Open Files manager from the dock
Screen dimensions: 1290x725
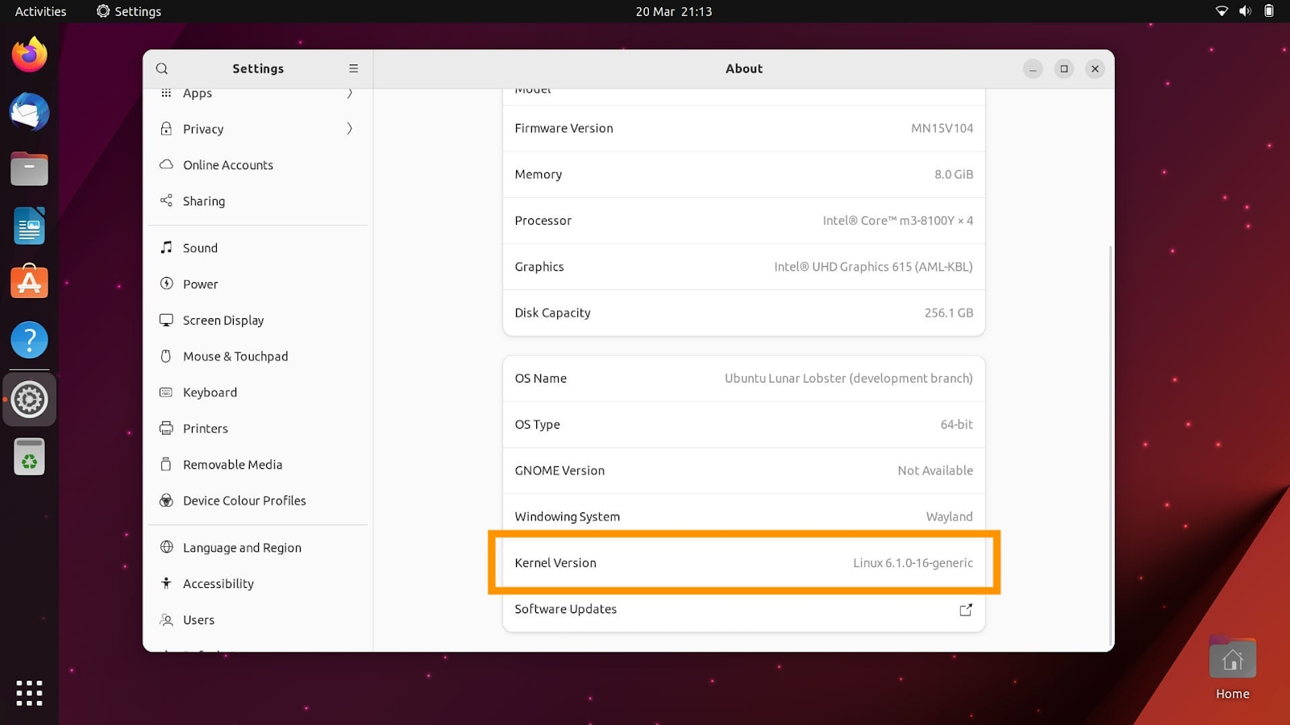[x=29, y=168]
